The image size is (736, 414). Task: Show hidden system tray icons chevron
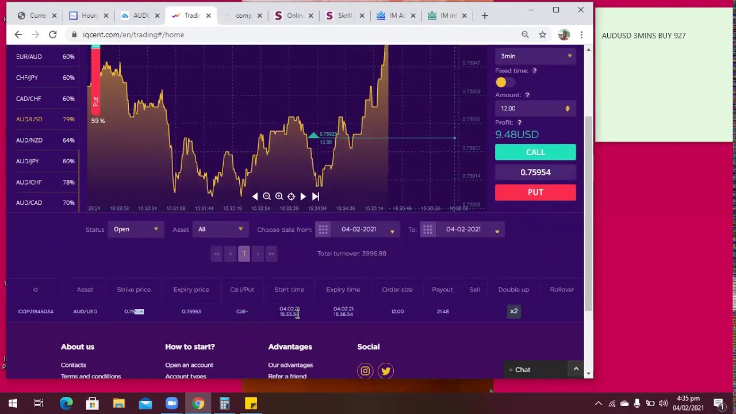tap(598, 403)
